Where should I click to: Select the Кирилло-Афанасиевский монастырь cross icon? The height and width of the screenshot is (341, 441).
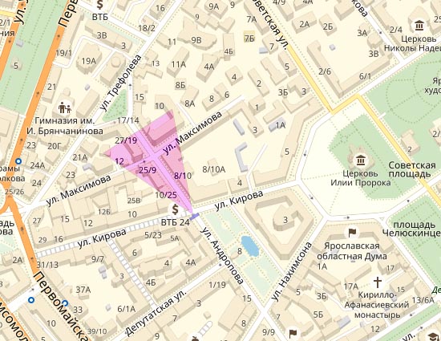point(378,282)
